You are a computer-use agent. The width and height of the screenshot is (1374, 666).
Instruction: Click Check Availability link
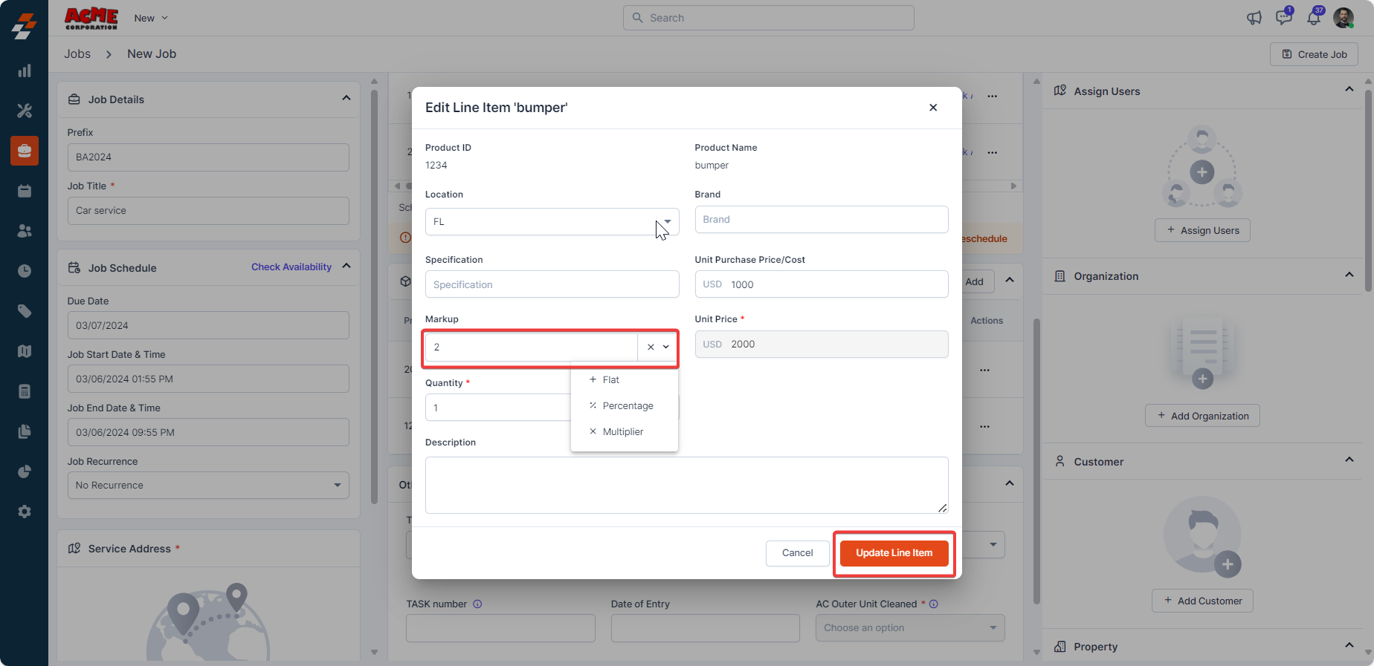point(291,267)
